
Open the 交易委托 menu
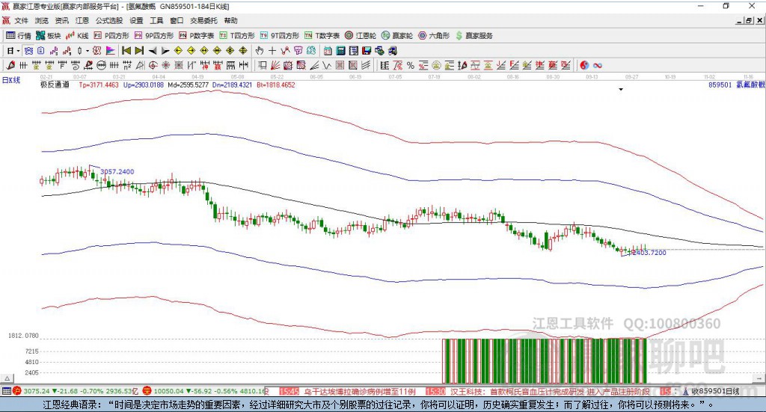tap(203, 20)
